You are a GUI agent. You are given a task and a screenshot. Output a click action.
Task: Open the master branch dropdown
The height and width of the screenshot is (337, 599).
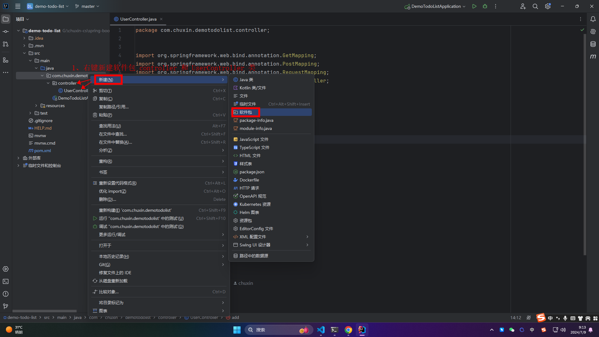(x=87, y=6)
